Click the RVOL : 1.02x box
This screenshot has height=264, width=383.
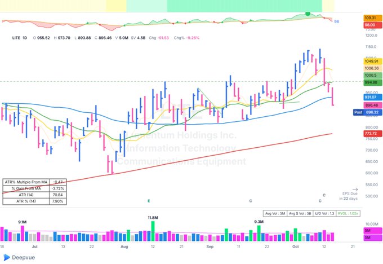(348, 214)
